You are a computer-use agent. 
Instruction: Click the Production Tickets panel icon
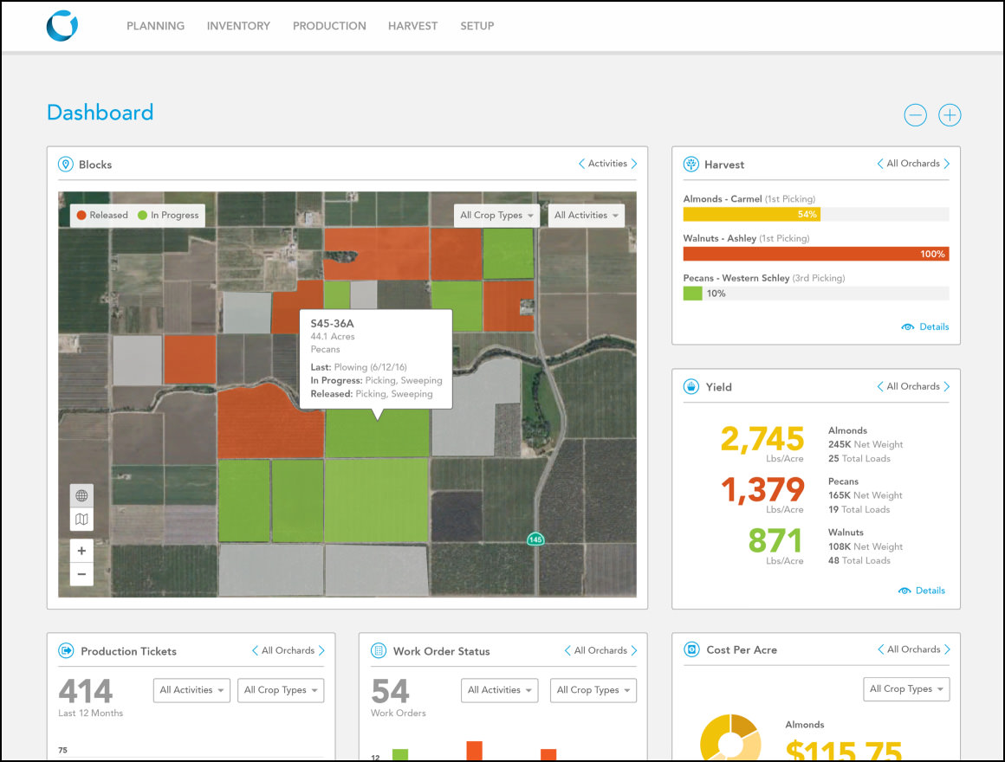tap(65, 651)
